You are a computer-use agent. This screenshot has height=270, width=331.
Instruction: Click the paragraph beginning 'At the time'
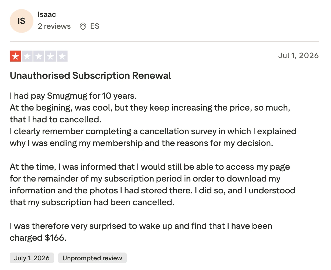(153, 184)
